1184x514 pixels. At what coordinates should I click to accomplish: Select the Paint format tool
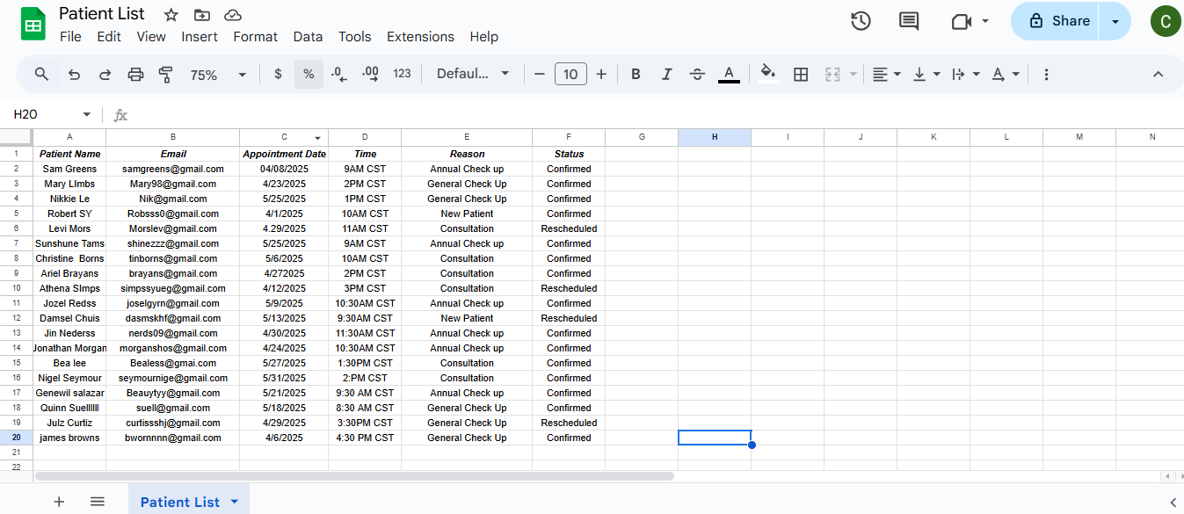coord(165,75)
